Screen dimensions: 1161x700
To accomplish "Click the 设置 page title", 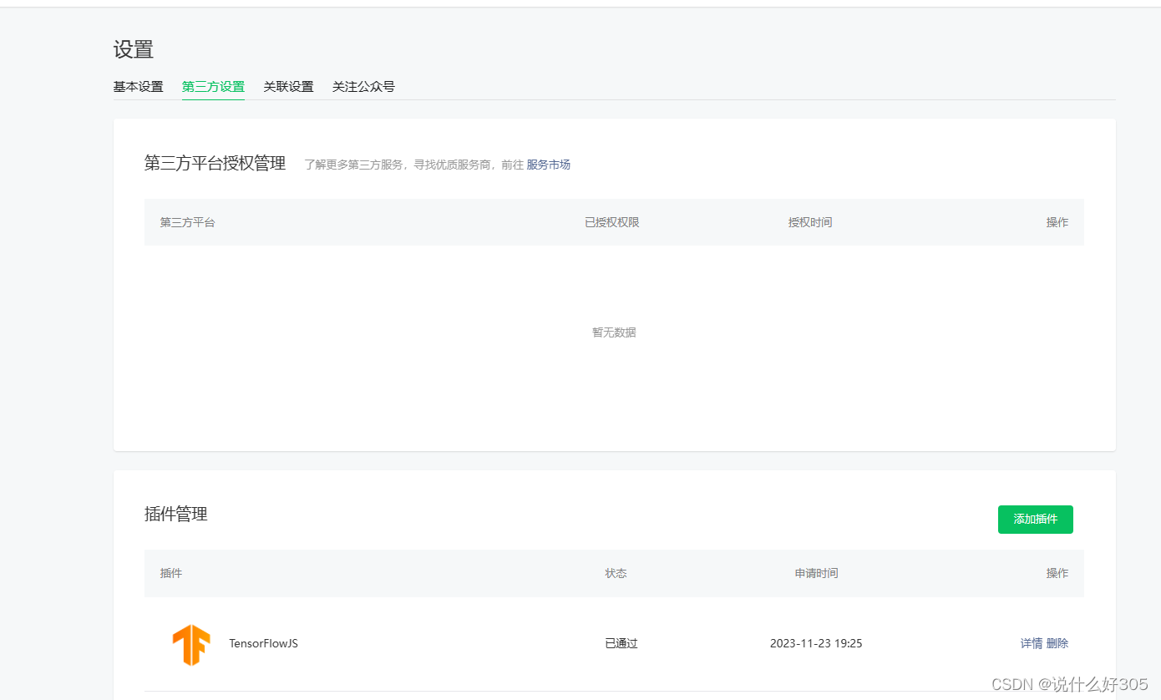I will click(x=134, y=49).
